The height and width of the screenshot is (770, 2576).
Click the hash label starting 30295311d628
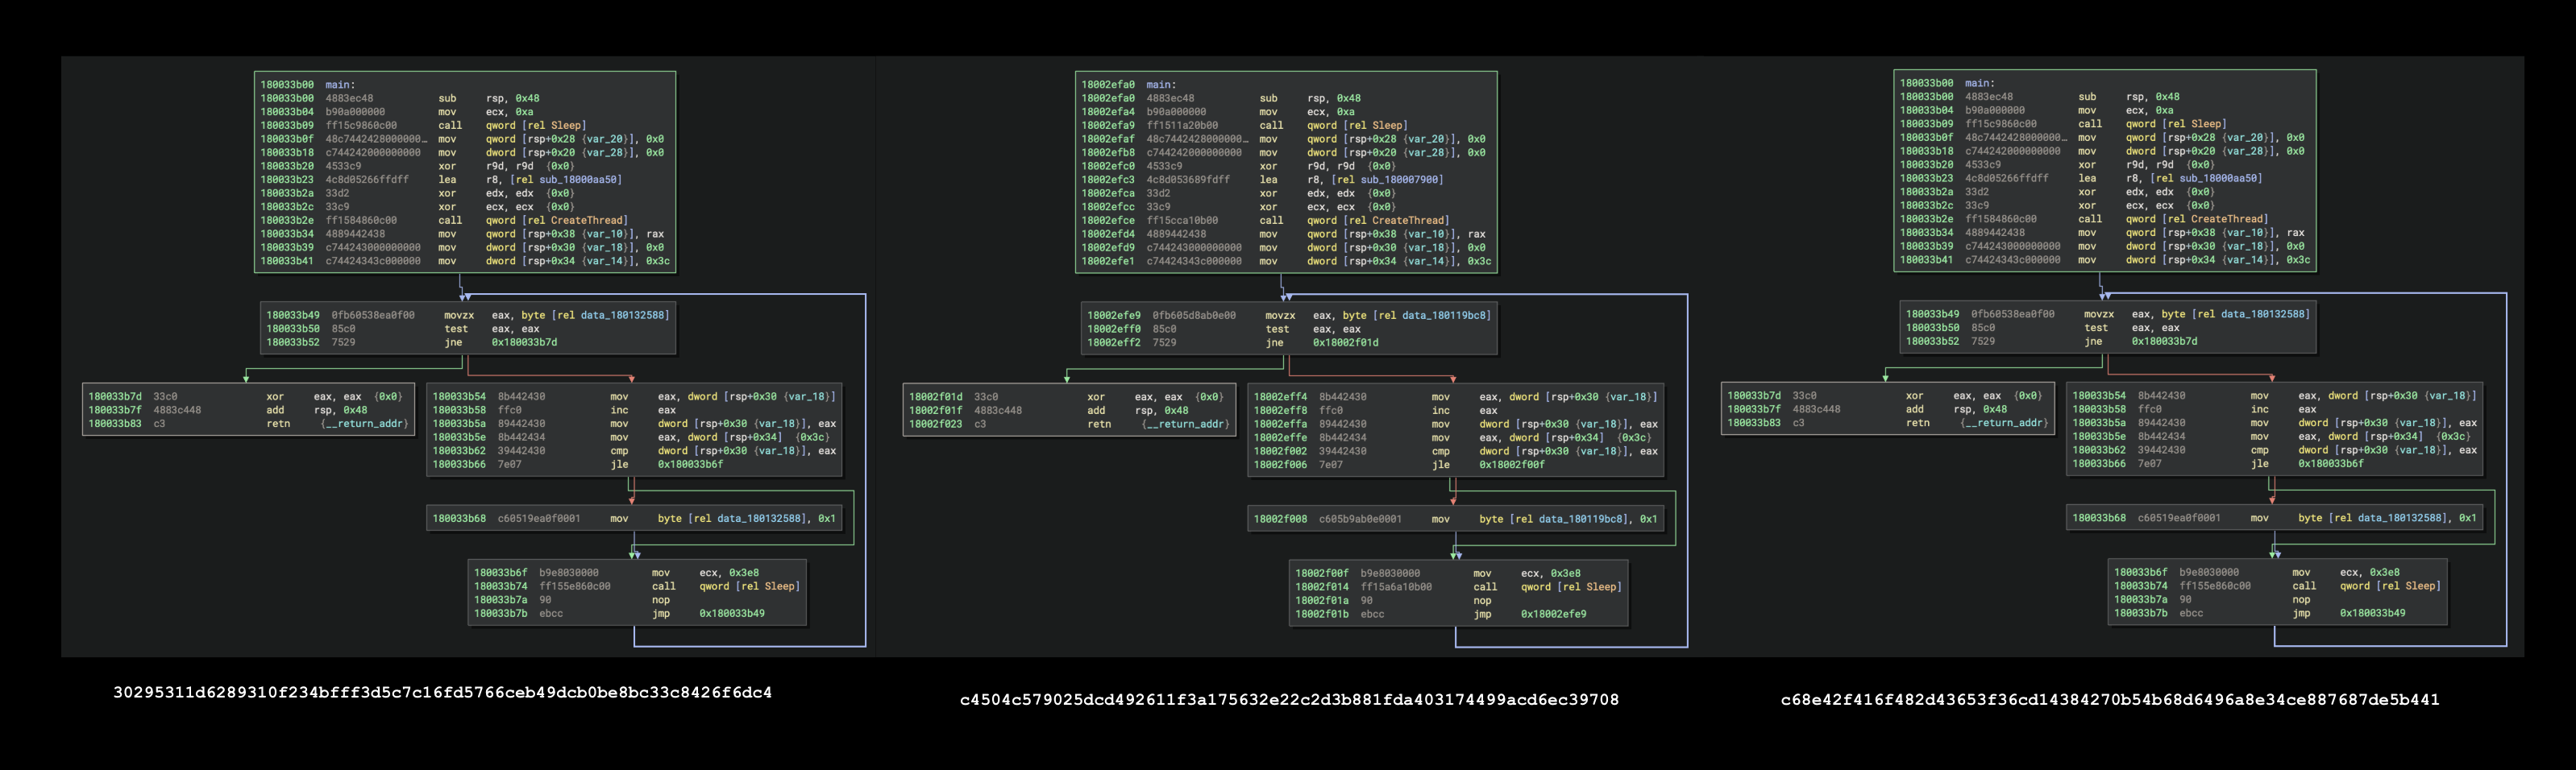(x=442, y=692)
